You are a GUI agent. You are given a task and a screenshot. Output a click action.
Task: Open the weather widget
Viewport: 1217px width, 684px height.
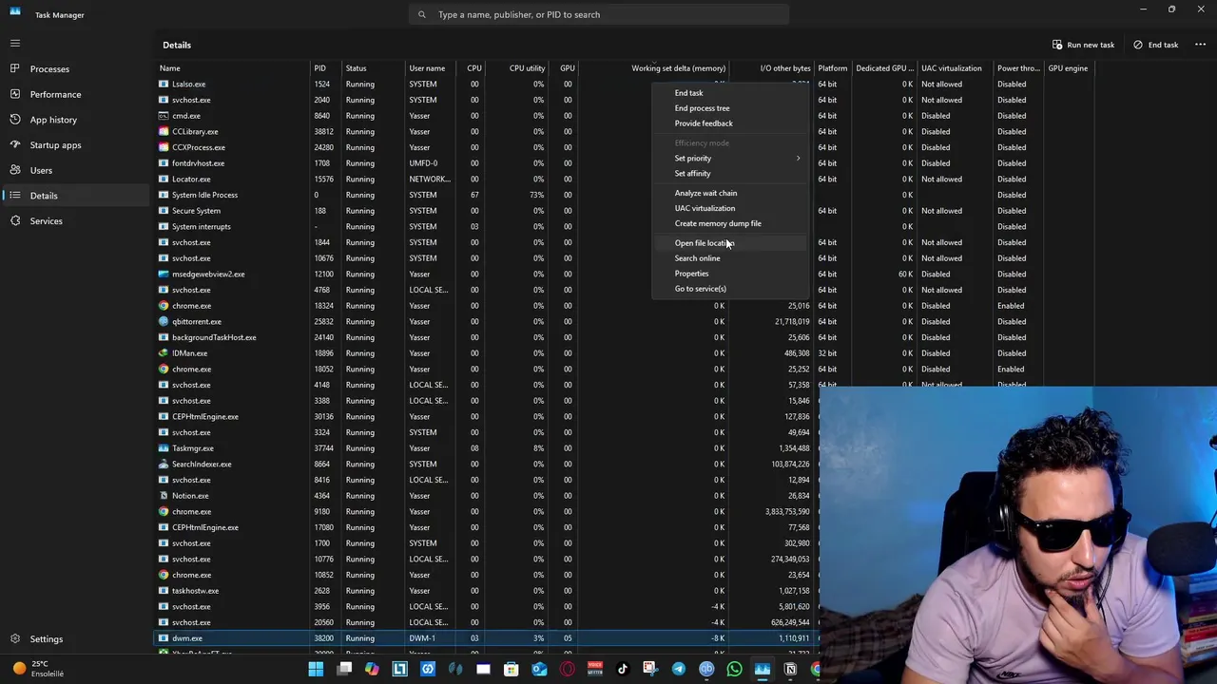(x=38, y=669)
